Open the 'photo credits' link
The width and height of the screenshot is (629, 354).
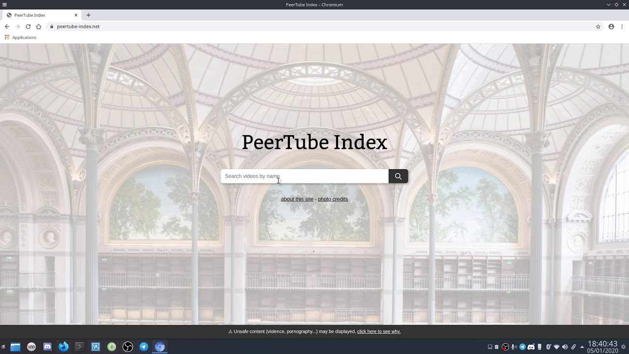(x=333, y=199)
